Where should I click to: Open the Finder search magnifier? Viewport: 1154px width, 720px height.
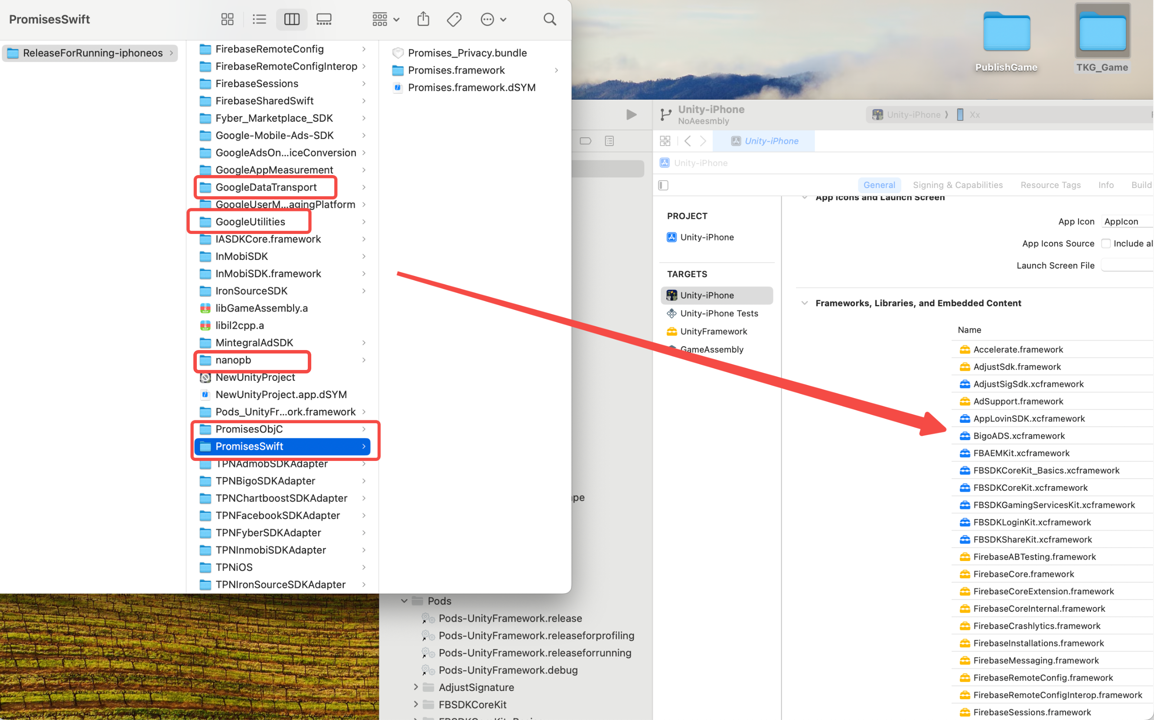[x=549, y=19]
